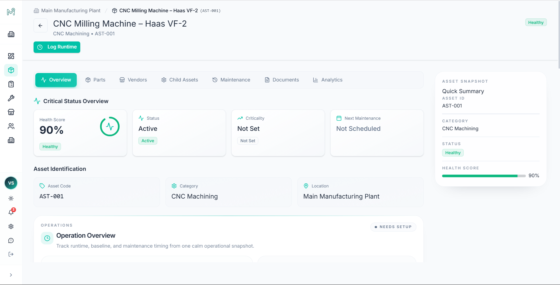
Task: Click the Operation Overview clock icon
Action: coord(47,238)
